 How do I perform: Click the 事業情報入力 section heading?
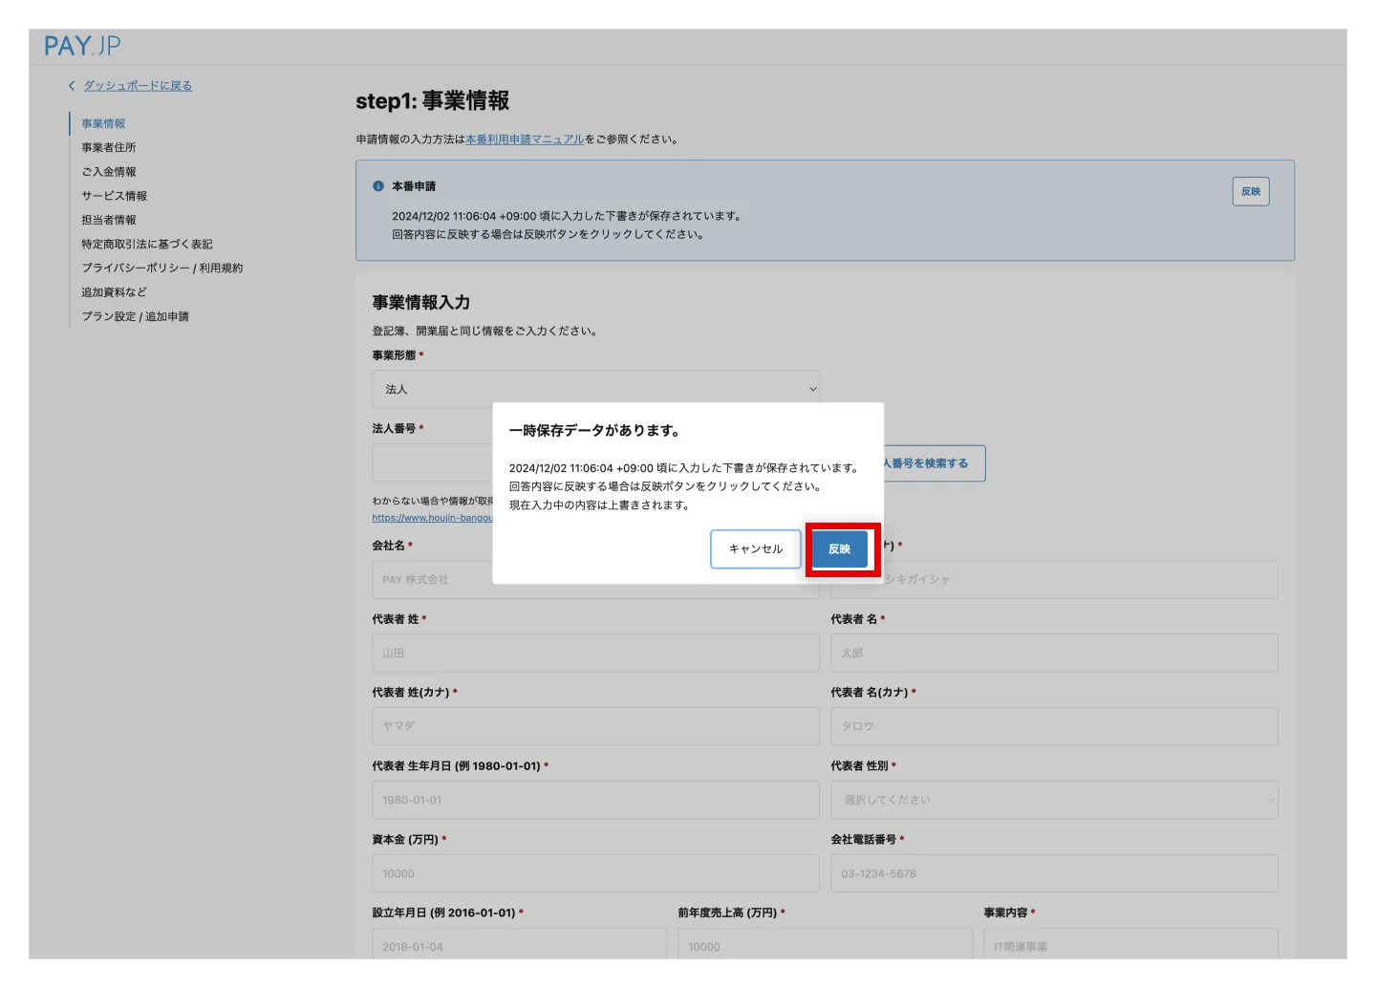(x=421, y=303)
